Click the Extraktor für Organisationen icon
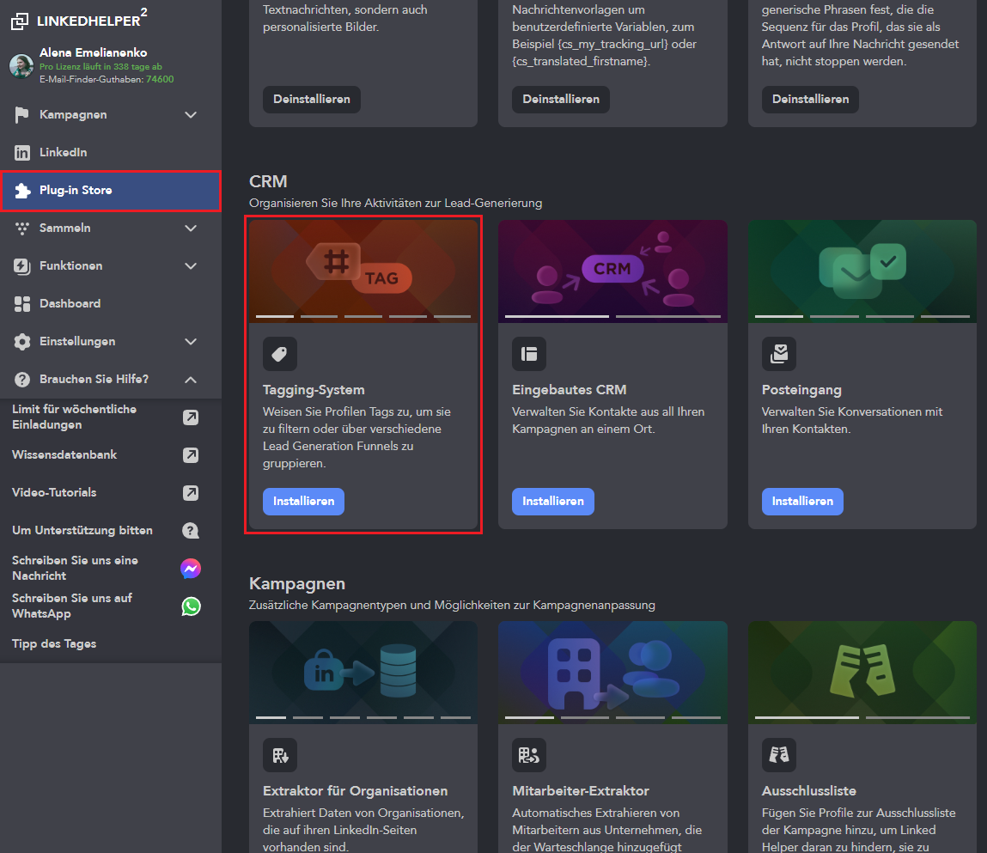The width and height of the screenshot is (987, 853). tap(279, 755)
